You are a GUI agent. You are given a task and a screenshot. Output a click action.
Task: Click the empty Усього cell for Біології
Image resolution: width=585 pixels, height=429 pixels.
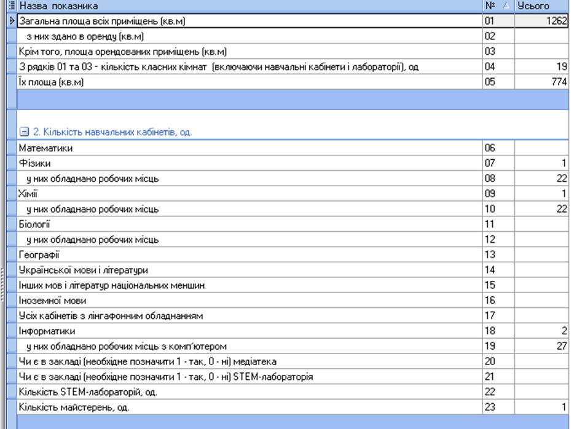pos(541,224)
